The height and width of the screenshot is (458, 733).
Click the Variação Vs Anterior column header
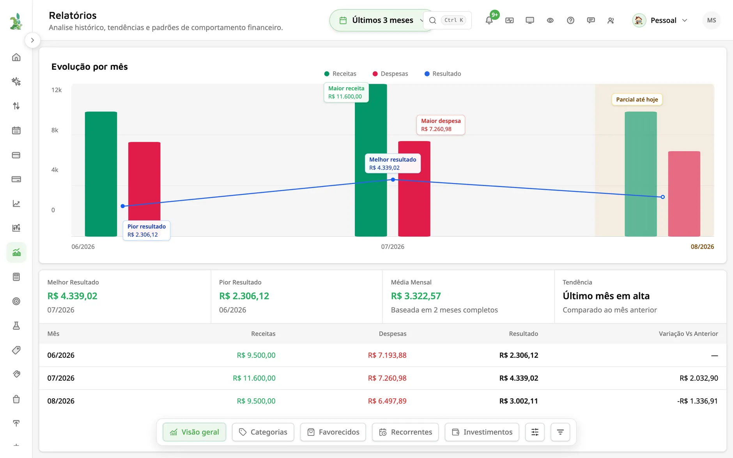(x=688, y=334)
